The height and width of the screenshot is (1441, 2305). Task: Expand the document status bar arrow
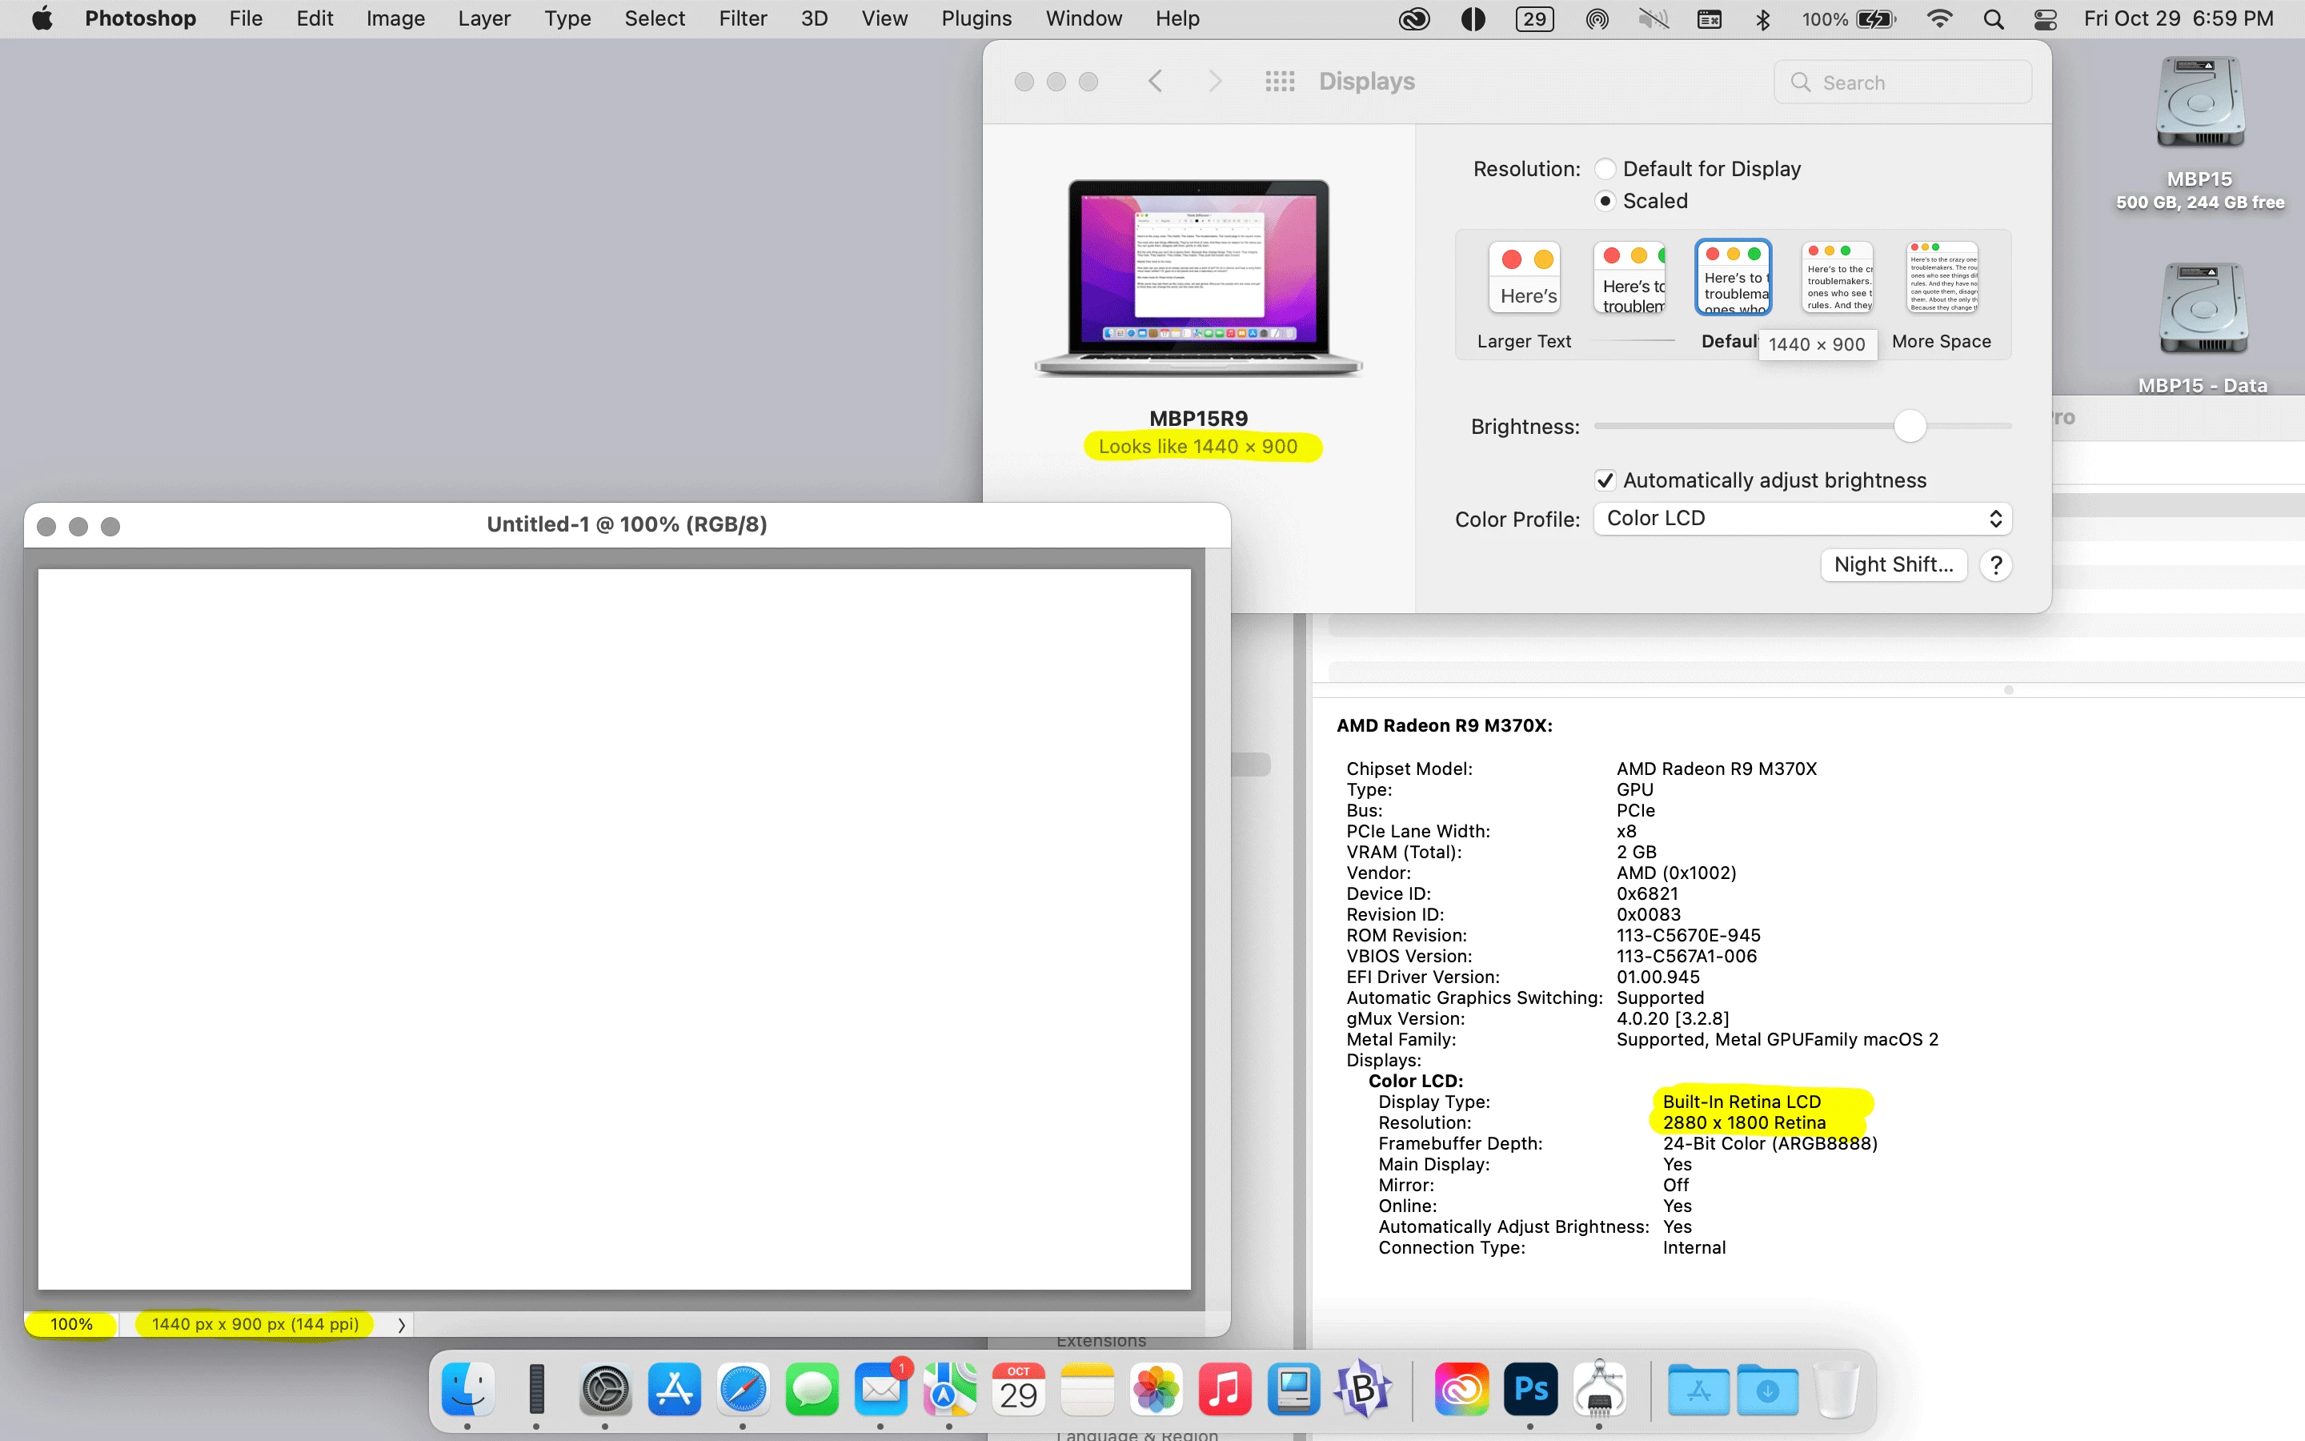pyautogui.click(x=401, y=1325)
